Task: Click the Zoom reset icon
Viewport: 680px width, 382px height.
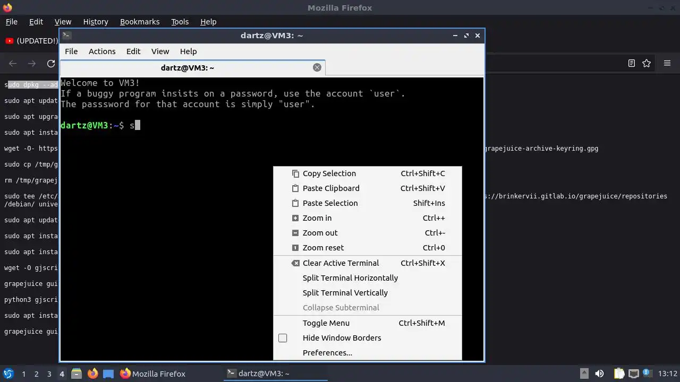Action: (x=295, y=248)
